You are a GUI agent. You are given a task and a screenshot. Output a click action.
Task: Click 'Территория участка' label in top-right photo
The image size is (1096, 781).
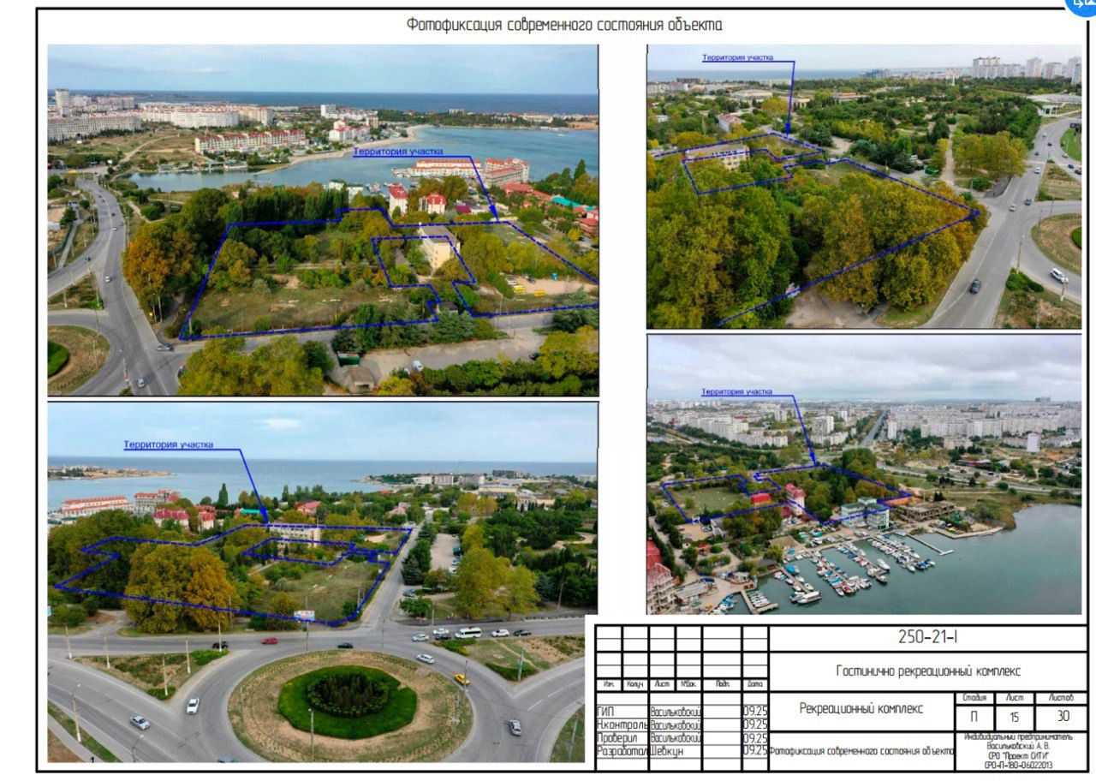(x=737, y=58)
